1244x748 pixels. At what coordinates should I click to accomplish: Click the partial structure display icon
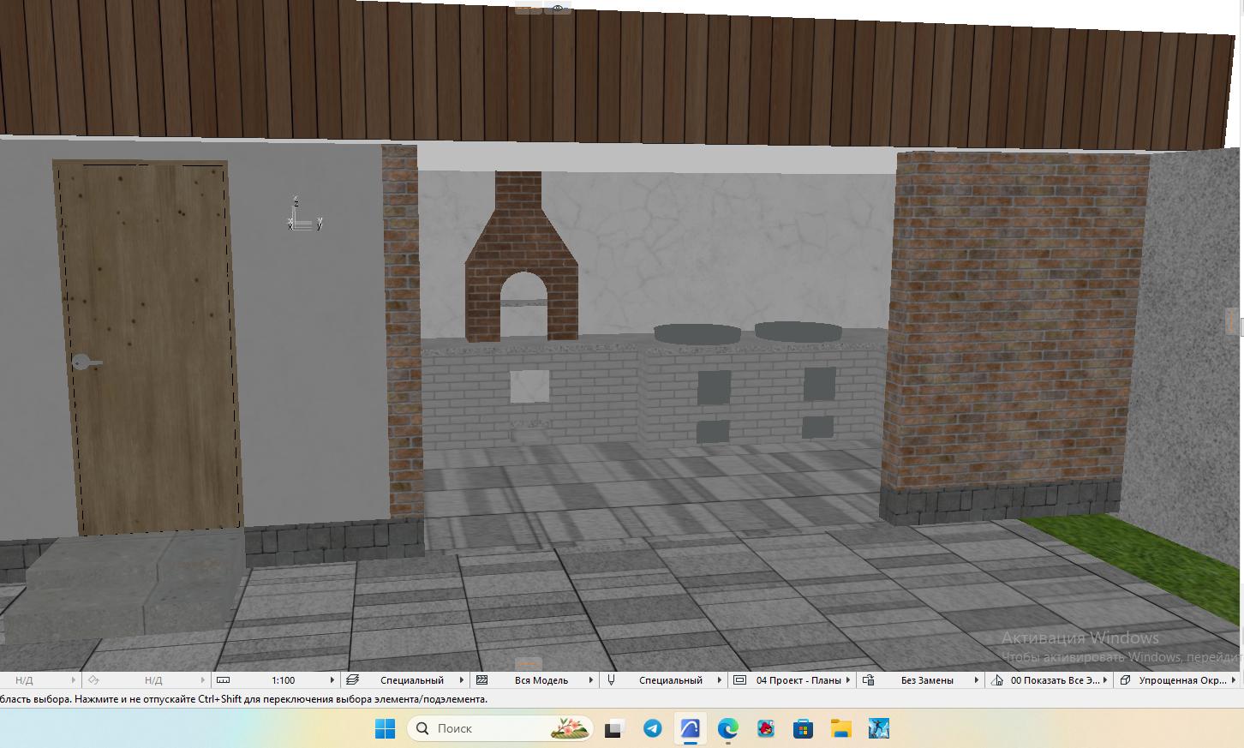[482, 680]
